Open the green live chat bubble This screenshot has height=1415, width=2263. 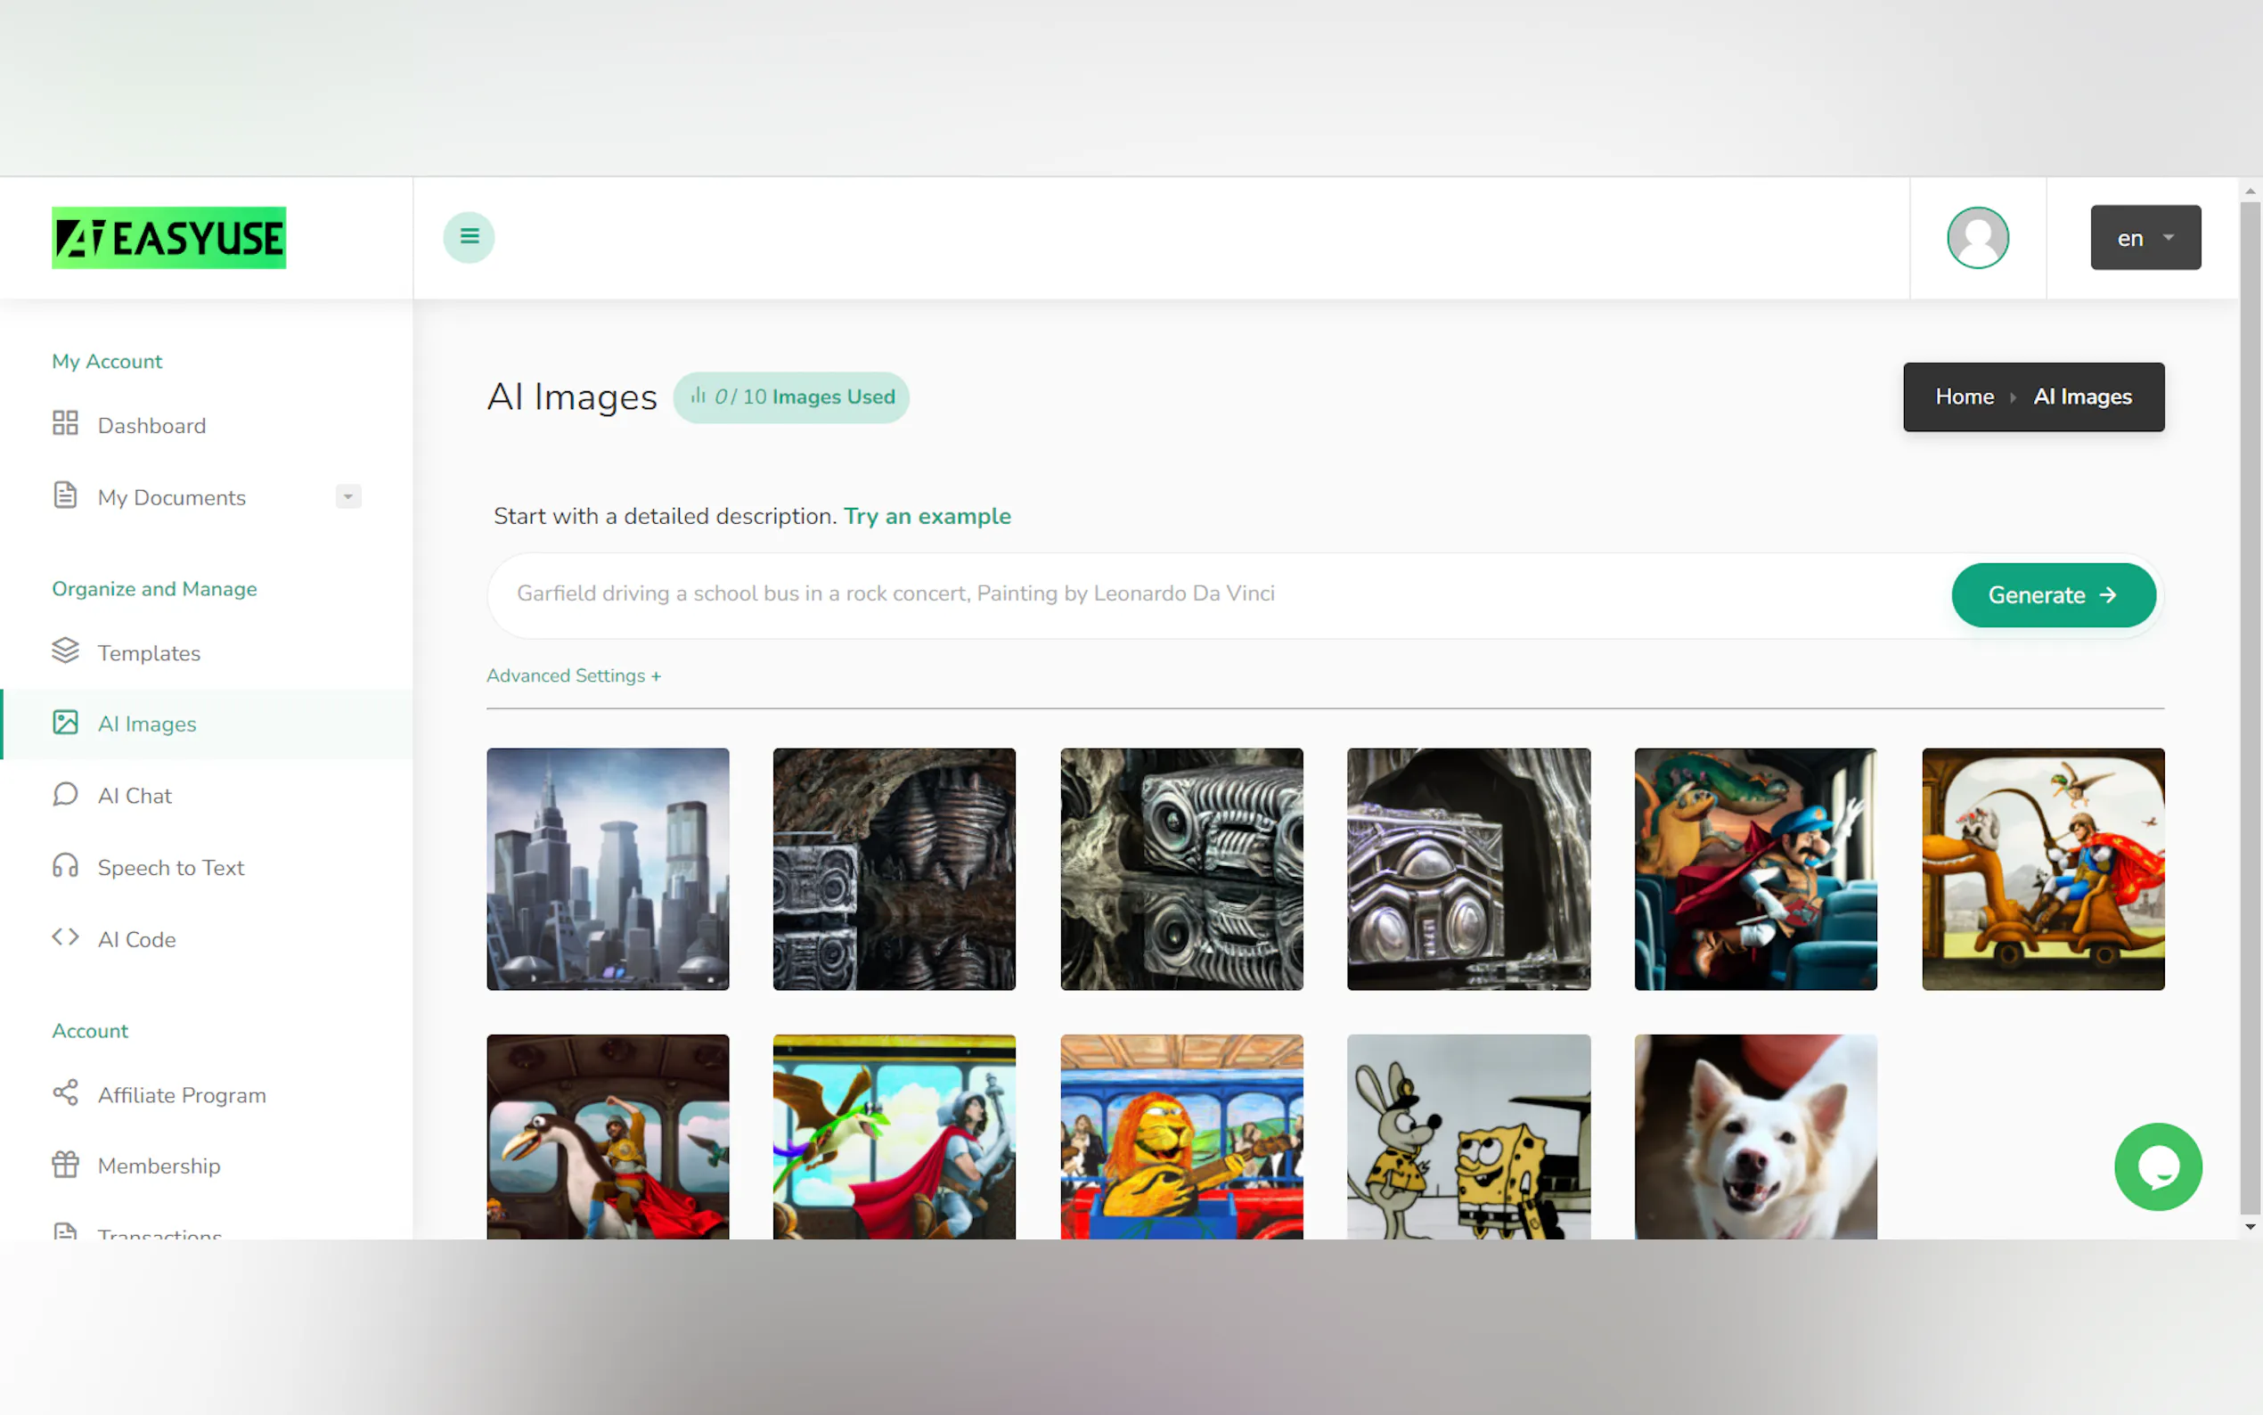2156,1166
